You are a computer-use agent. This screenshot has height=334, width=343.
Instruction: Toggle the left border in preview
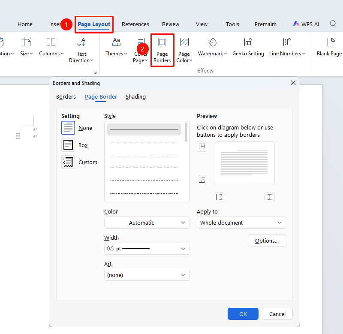tap(219, 197)
